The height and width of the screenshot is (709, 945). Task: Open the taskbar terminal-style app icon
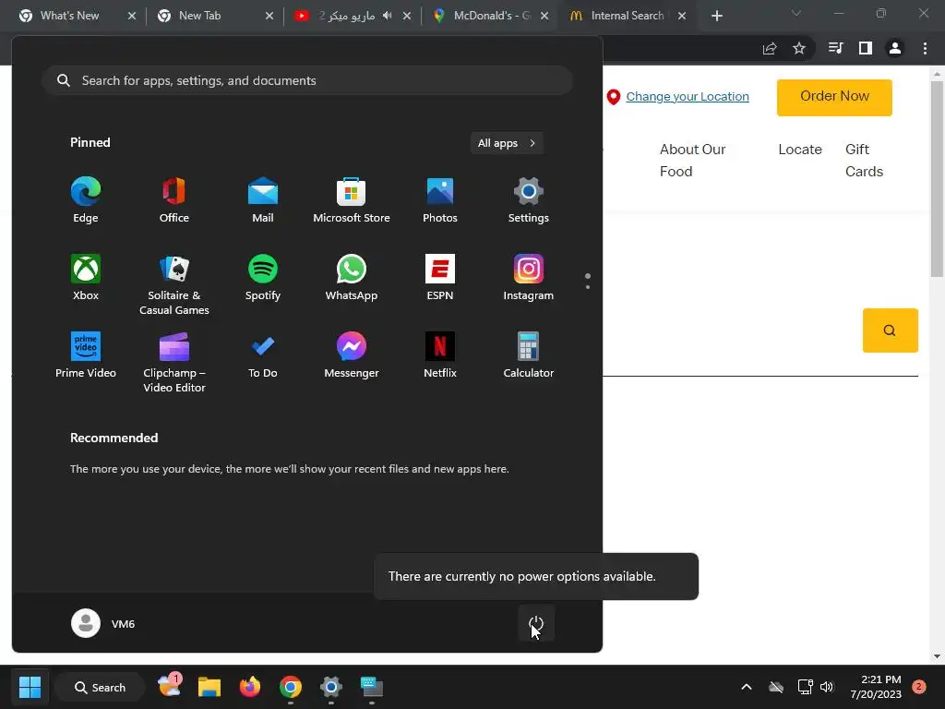(x=371, y=687)
